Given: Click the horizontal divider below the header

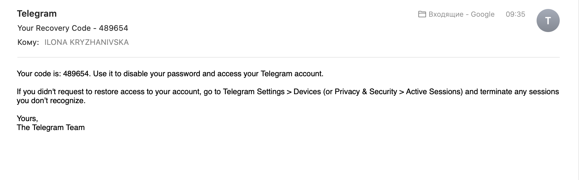Looking at the screenshot, I should tap(288, 57).
